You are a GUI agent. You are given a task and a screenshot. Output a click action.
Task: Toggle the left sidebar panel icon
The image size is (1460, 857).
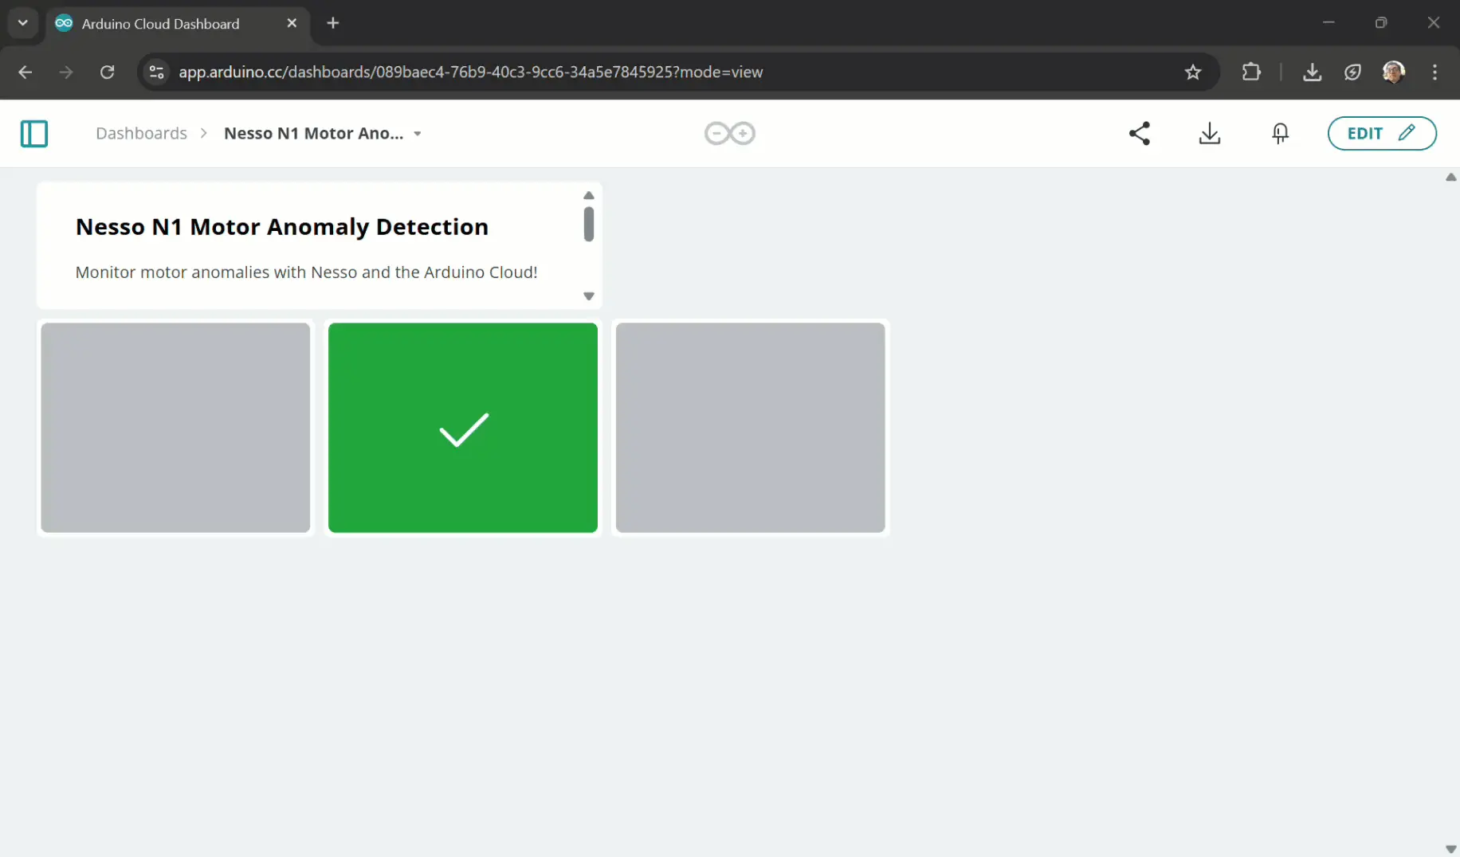click(x=34, y=134)
